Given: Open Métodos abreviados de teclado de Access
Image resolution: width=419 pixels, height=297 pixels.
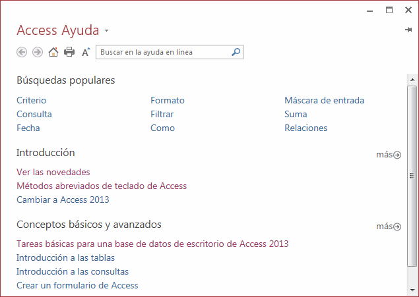Looking at the screenshot, I should pos(102,186).
